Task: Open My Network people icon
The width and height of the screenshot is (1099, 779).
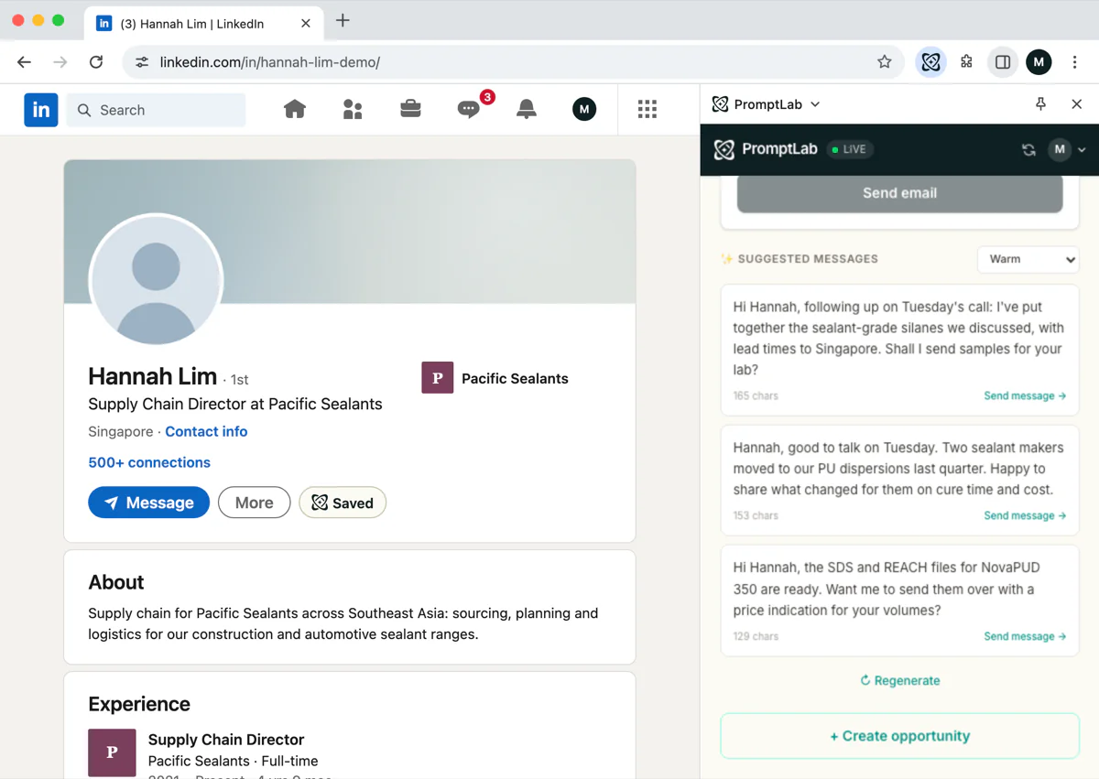Action: pos(353,110)
